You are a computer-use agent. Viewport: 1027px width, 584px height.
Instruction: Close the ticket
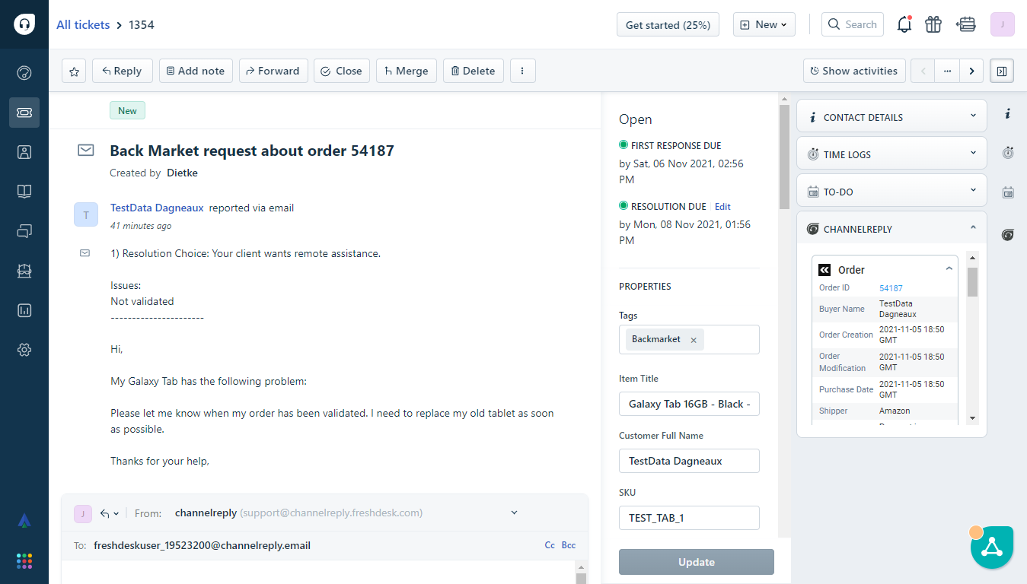[341, 71]
